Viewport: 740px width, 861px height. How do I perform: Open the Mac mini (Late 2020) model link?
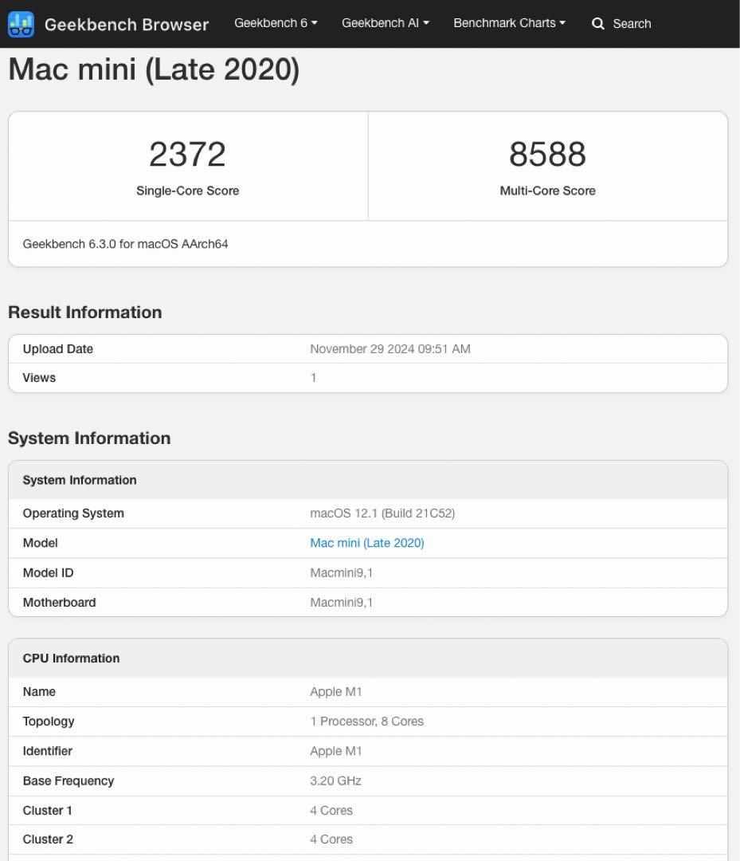[x=366, y=543]
